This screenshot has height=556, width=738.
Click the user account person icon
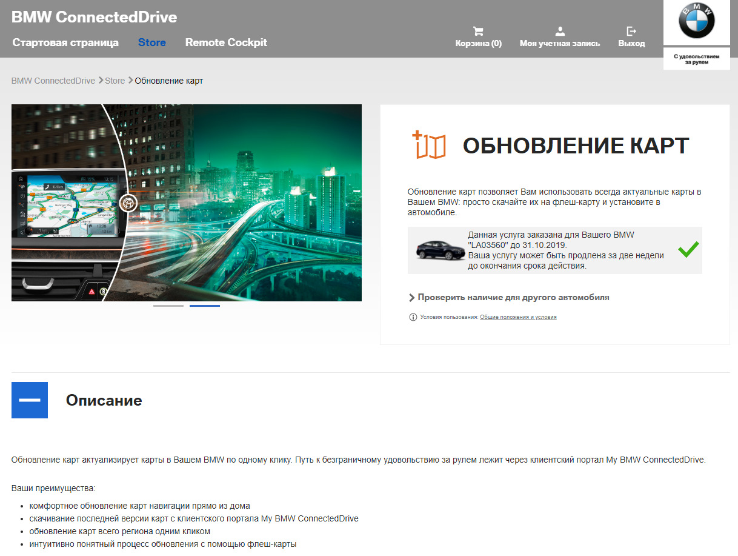(560, 31)
